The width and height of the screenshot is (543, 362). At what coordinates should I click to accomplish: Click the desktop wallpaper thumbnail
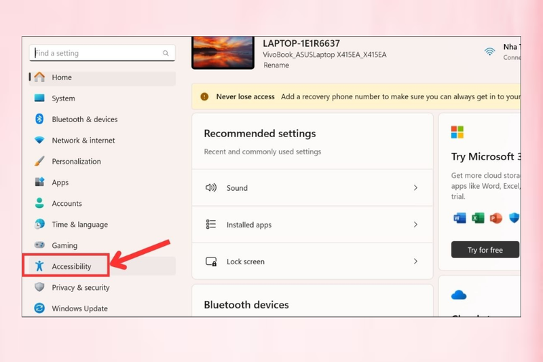[223, 53]
